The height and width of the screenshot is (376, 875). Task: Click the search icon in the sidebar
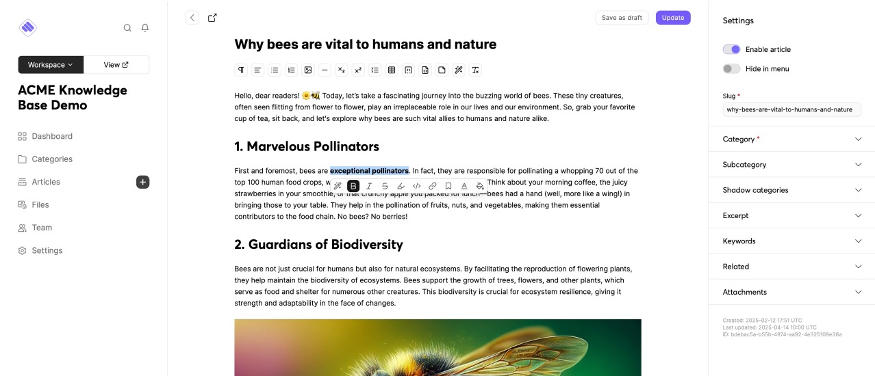[x=127, y=28]
